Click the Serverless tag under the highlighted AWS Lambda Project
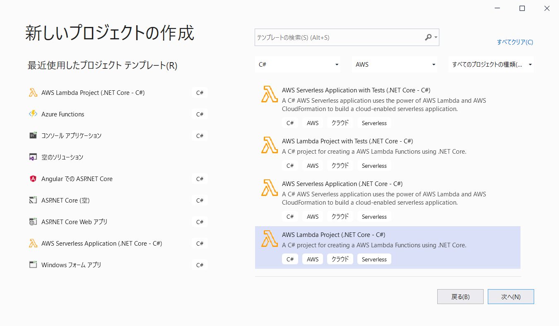 (374, 259)
